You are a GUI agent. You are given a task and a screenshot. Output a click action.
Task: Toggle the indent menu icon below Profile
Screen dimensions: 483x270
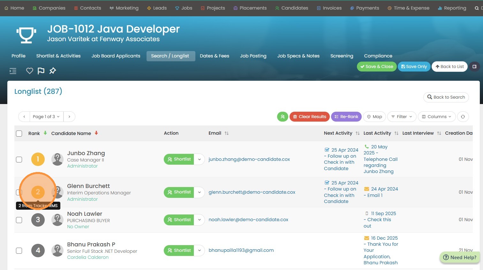tap(13, 71)
